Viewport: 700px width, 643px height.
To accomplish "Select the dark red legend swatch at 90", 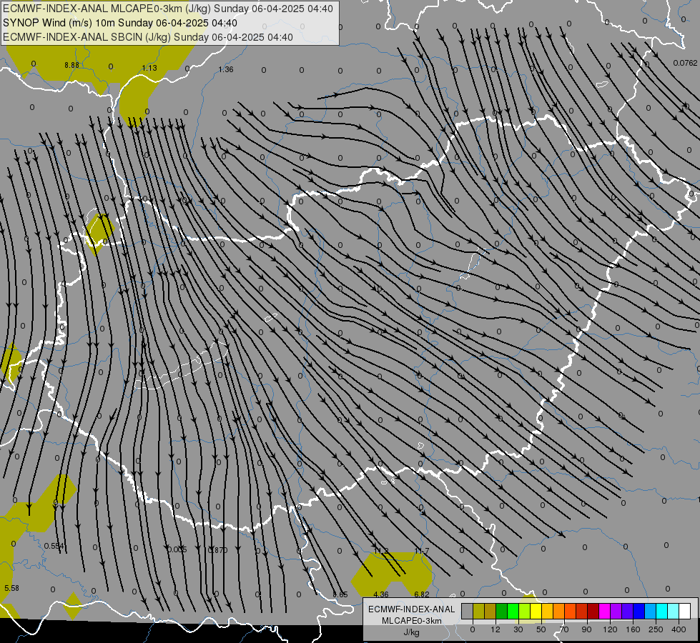I will tap(593, 611).
